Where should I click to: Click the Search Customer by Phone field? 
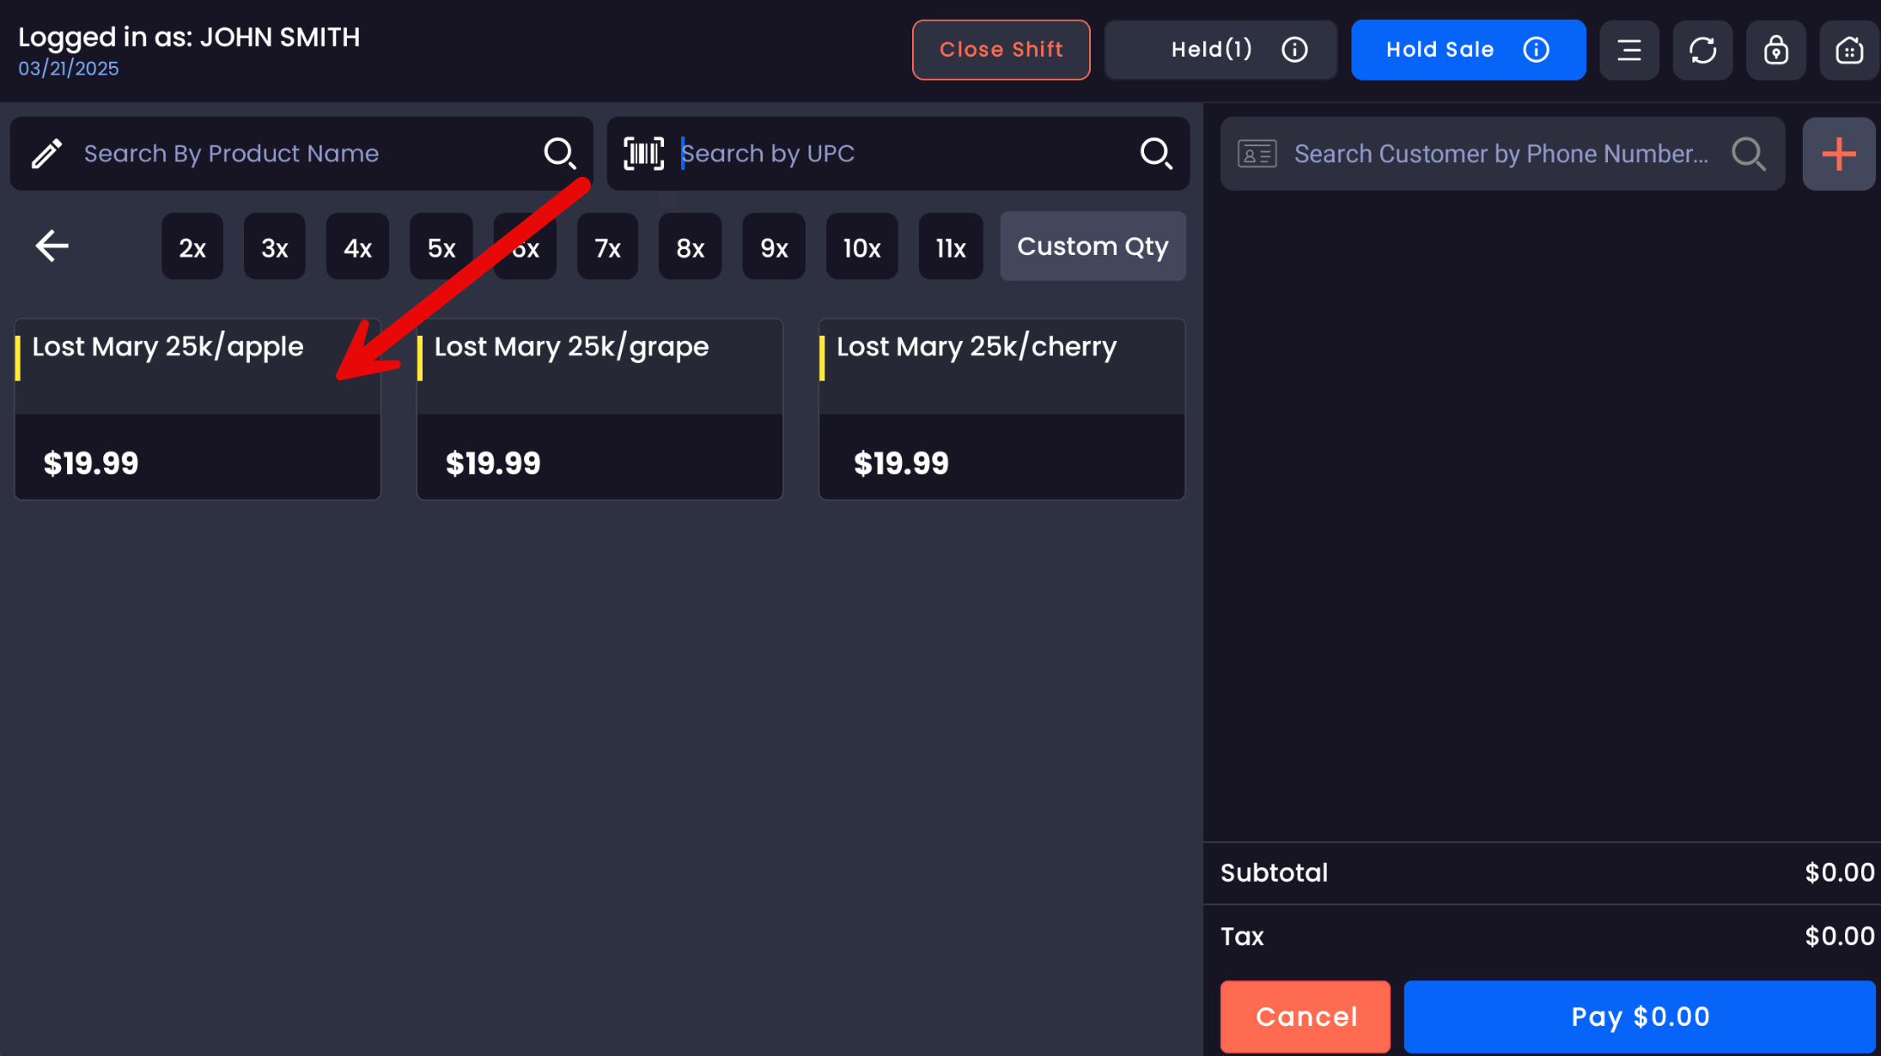click(x=1501, y=155)
